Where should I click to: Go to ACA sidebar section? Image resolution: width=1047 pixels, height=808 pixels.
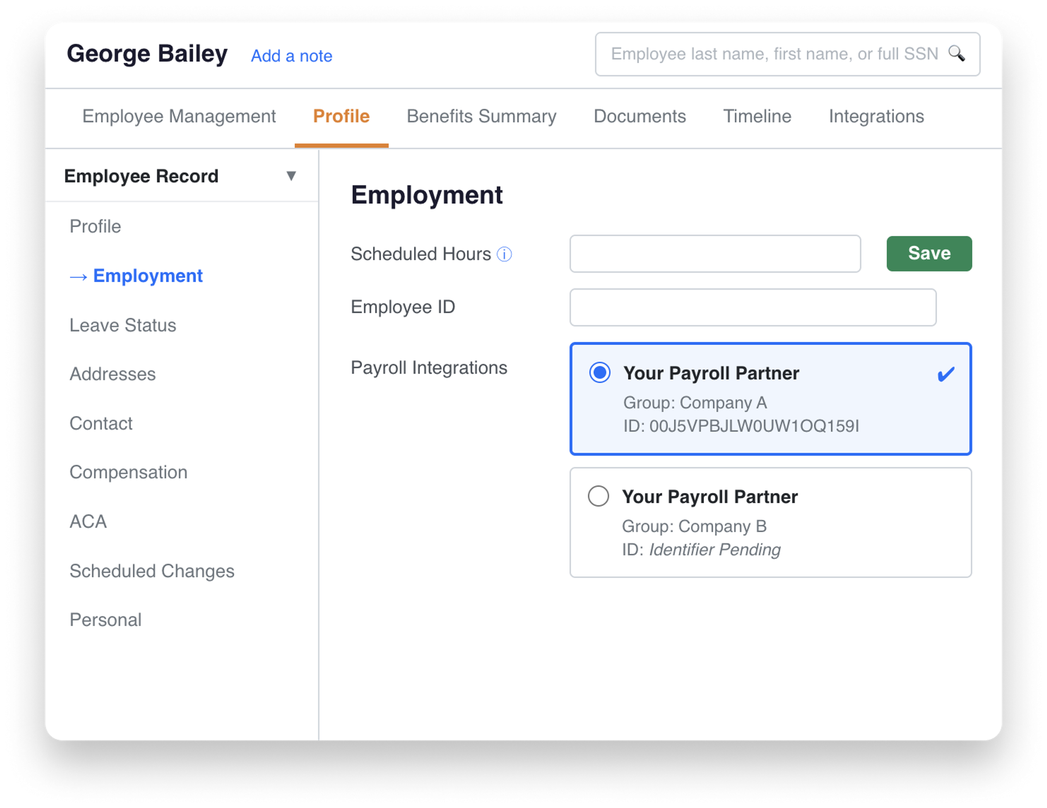(88, 521)
